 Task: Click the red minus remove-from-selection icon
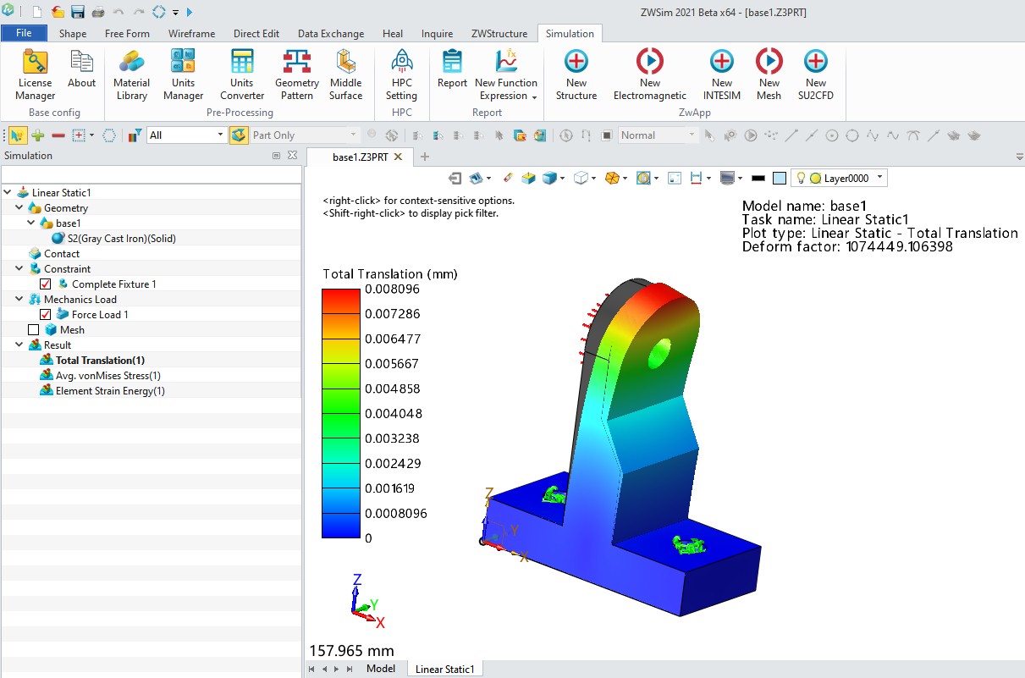(58, 135)
